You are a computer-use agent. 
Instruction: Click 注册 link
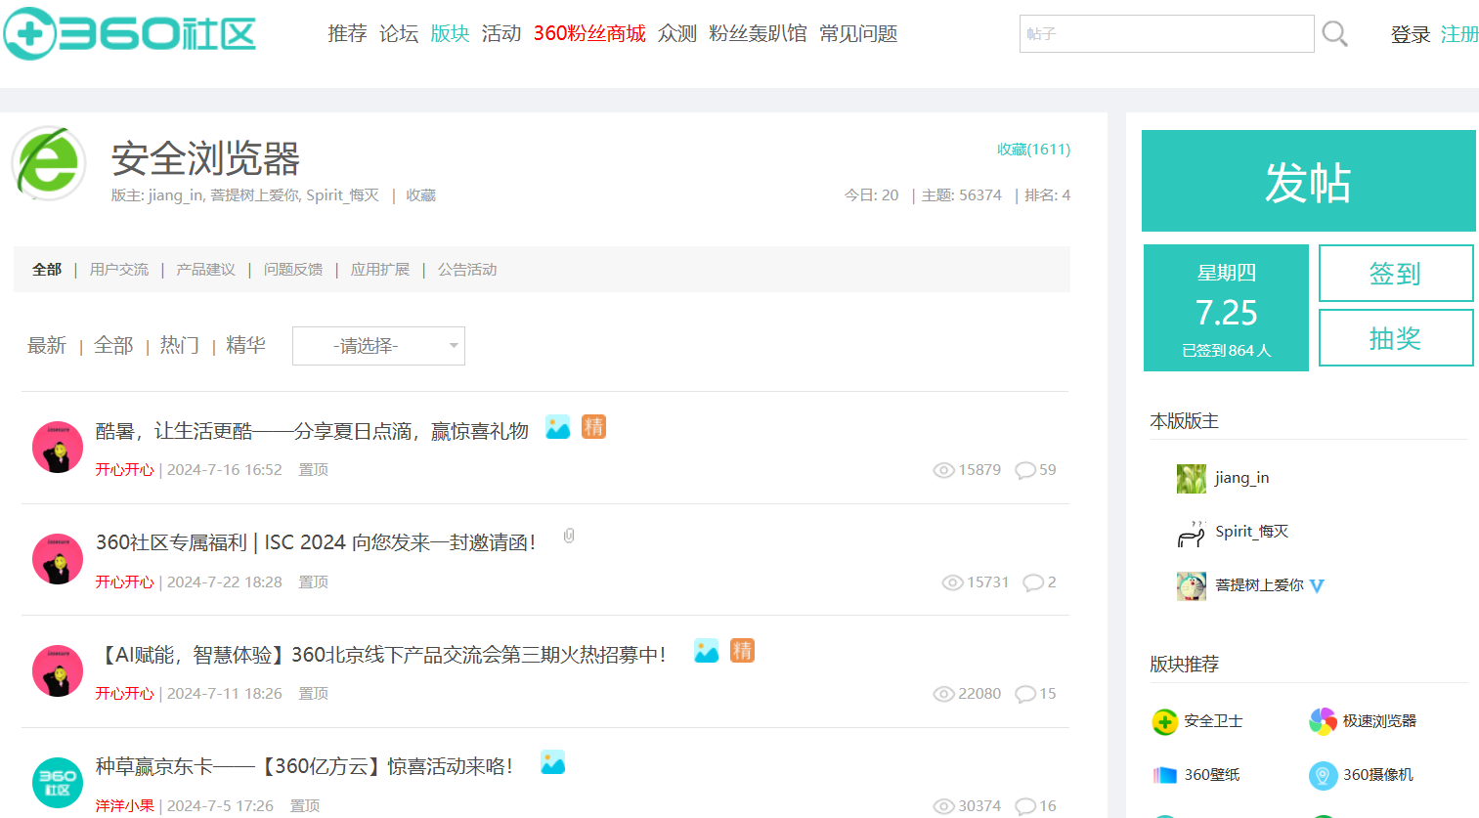point(1459,35)
